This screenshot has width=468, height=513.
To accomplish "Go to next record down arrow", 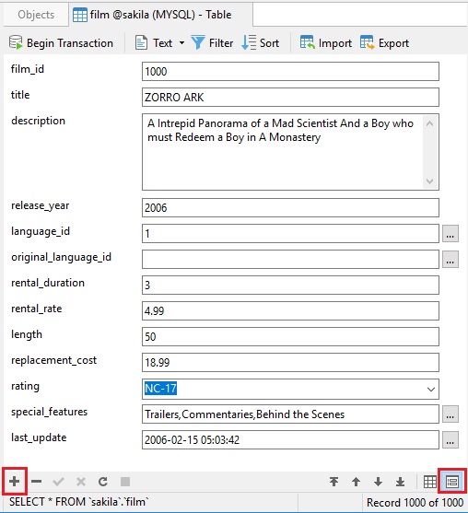I will pos(378,482).
